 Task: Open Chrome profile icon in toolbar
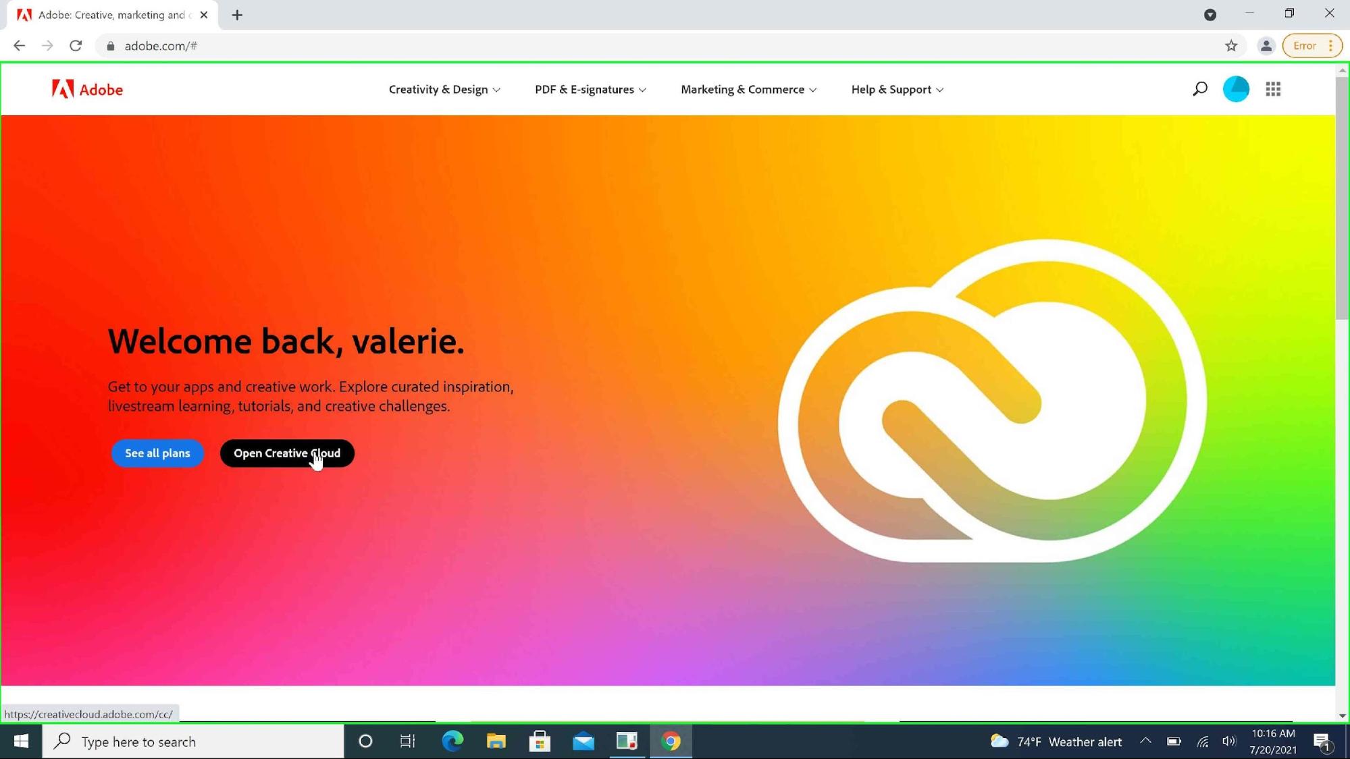(x=1266, y=46)
